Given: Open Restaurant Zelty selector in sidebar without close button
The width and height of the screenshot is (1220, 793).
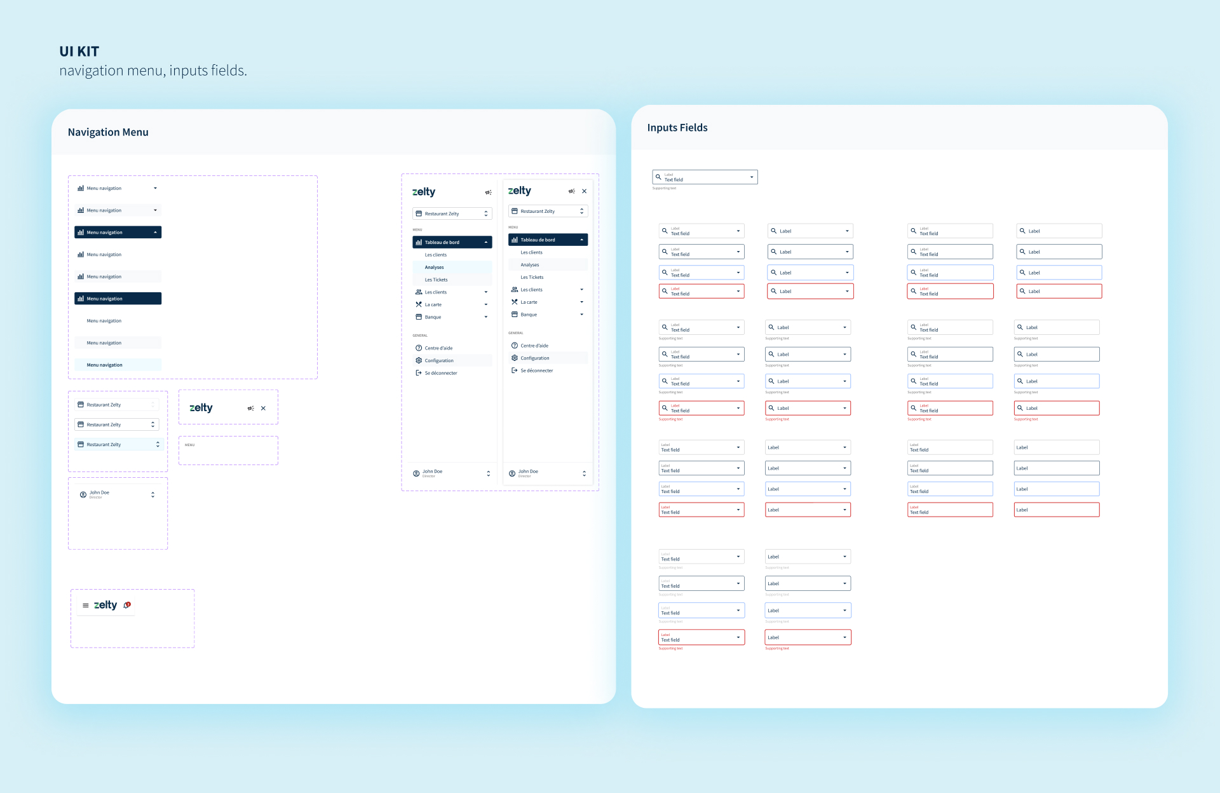Looking at the screenshot, I should pyautogui.click(x=452, y=213).
